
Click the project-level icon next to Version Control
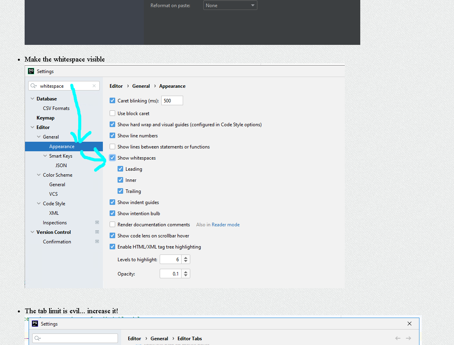pos(97,232)
